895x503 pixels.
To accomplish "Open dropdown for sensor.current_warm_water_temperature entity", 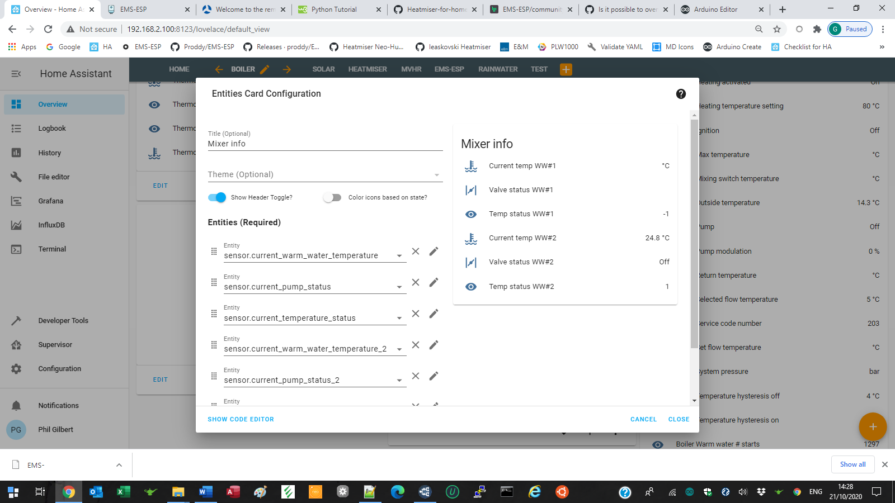I will pyautogui.click(x=399, y=256).
